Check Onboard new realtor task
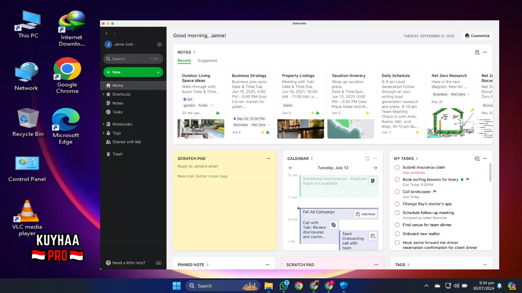The height and width of the screenshot is (293, 522). tap(397, 234)
